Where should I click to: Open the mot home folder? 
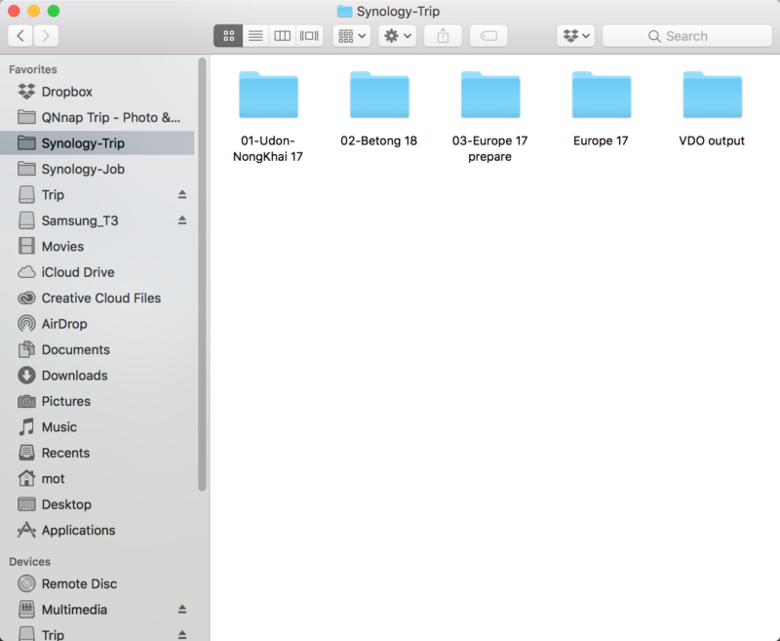97,479
